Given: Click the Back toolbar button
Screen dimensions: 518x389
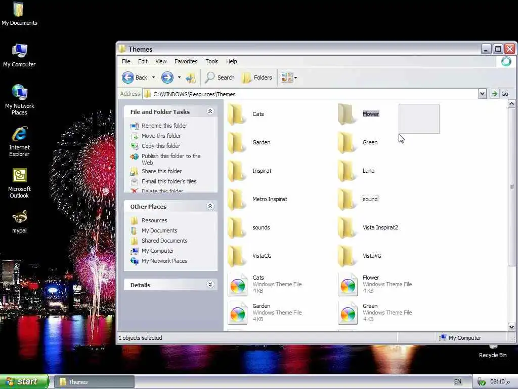Looking at the screenshot, I should point(135,77).
